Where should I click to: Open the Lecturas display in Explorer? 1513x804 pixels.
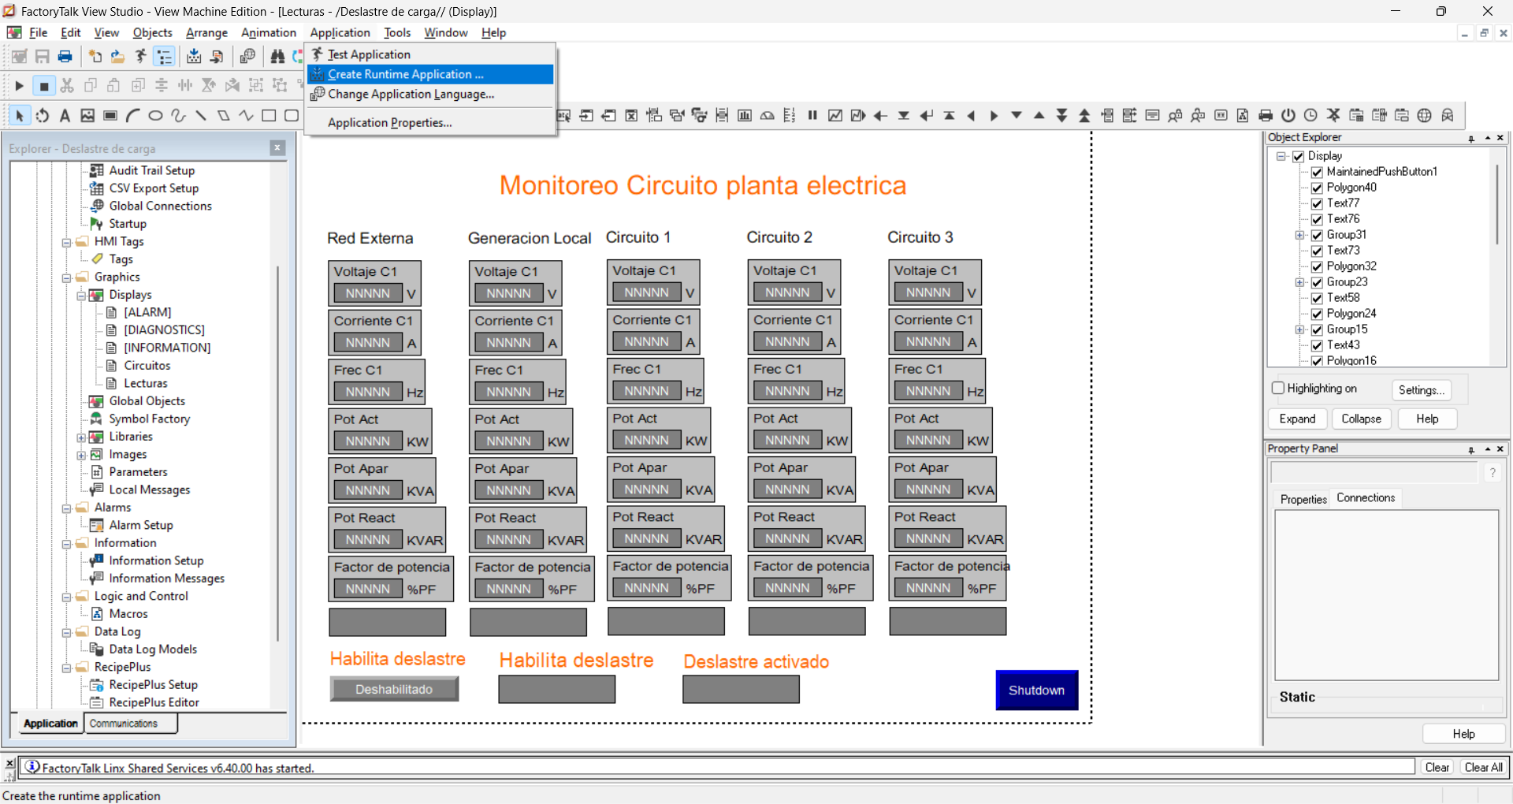click(146, 383)
